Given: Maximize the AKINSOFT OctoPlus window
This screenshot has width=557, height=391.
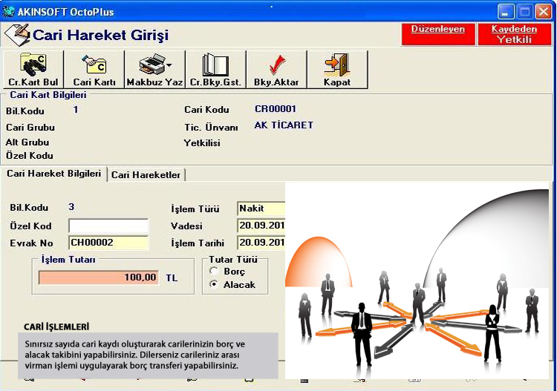Looking at the screenshot, I should pos(524,12).
